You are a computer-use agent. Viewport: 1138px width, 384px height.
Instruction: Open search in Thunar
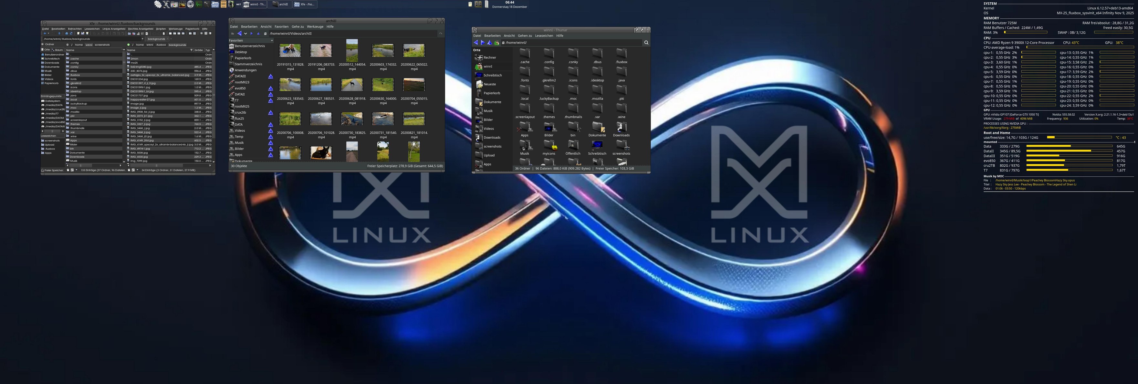tap(646, 42)
